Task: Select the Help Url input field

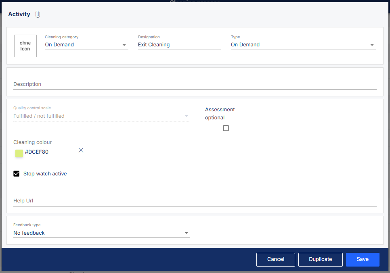Action: [195, 201]
